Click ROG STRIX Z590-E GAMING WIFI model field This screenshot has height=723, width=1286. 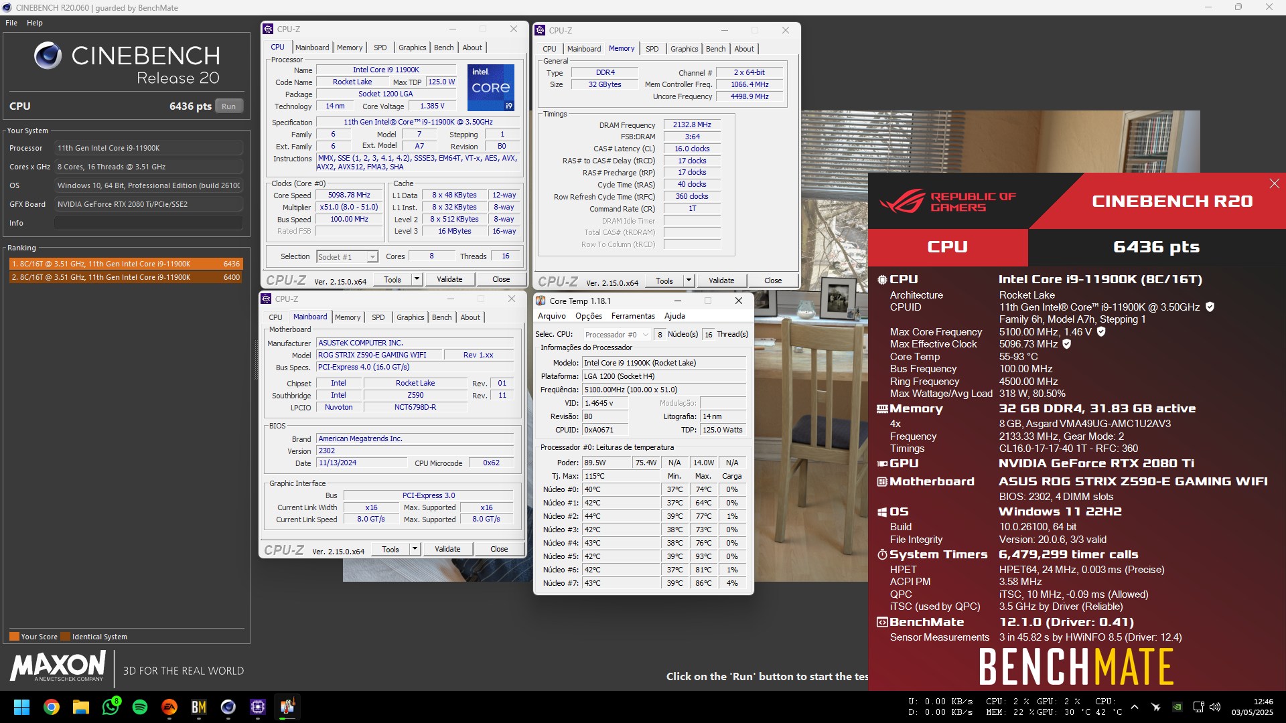click(378, 355)
